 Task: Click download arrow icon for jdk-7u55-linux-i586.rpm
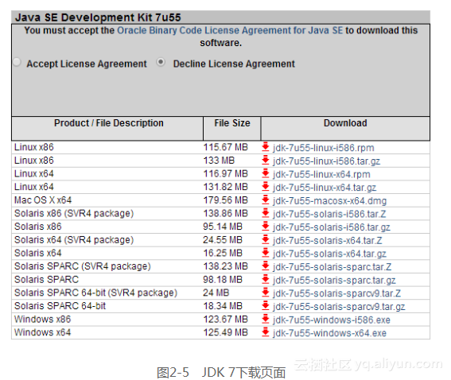[x=265, y=147]
